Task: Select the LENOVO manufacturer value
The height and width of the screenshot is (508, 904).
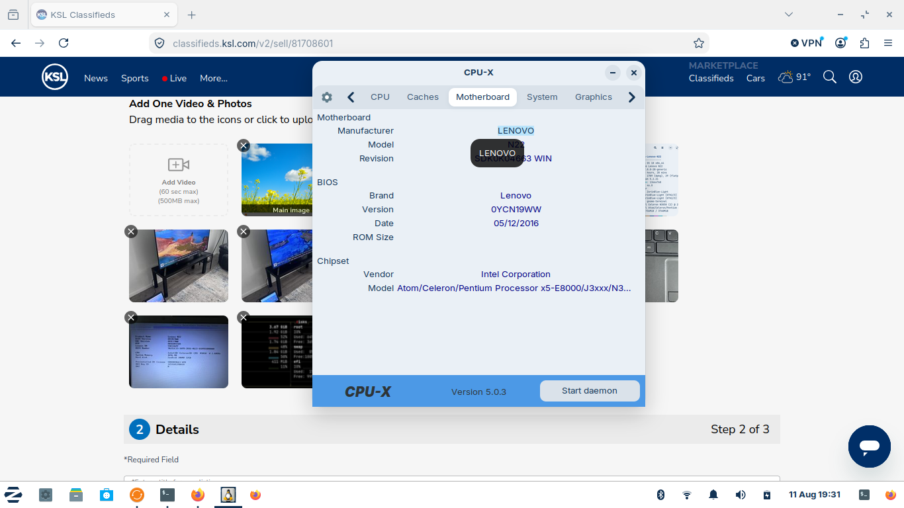Action: click(516, 131)
